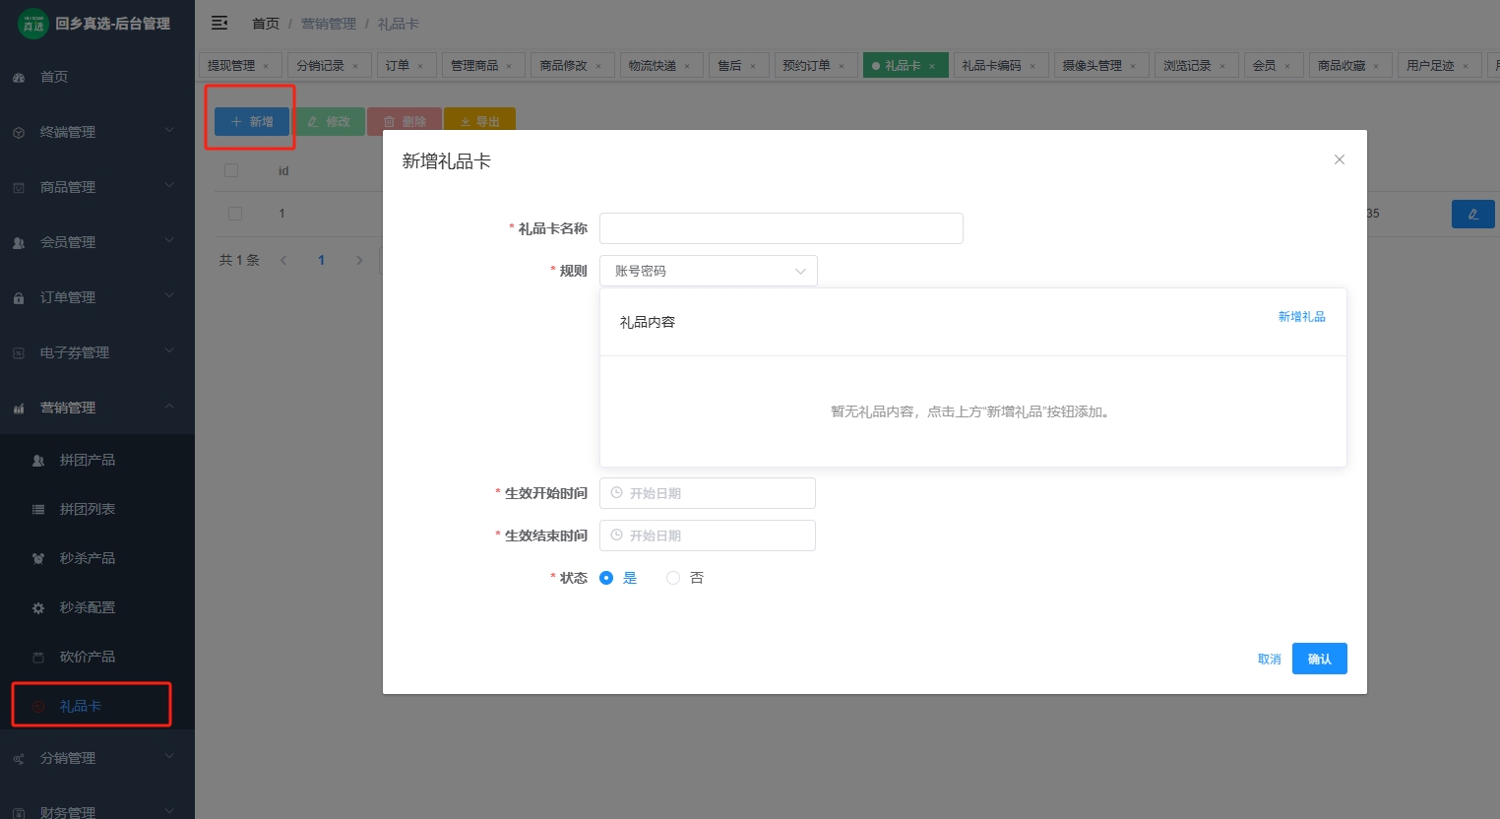Click the 营销管理 megaphone icon
This screenshot has width=1500, height=819.
(x=18, y=407)
